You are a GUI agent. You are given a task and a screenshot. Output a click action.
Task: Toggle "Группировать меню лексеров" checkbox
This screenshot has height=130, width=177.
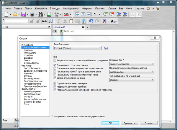[55, 84]
